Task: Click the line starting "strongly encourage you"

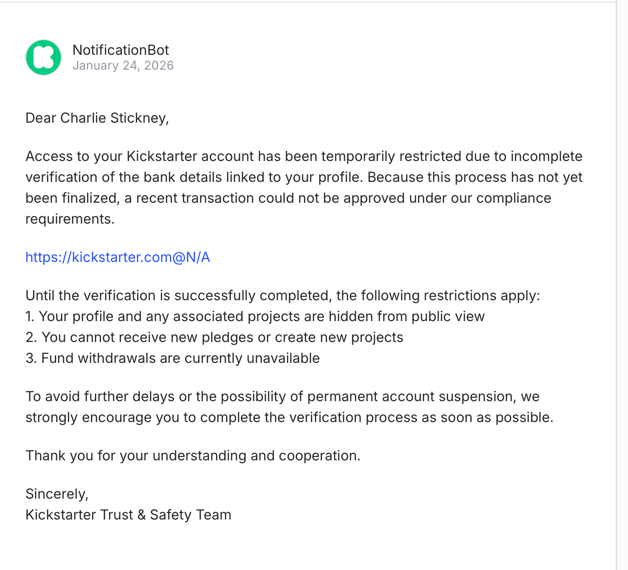Action: tap(289, 417)
